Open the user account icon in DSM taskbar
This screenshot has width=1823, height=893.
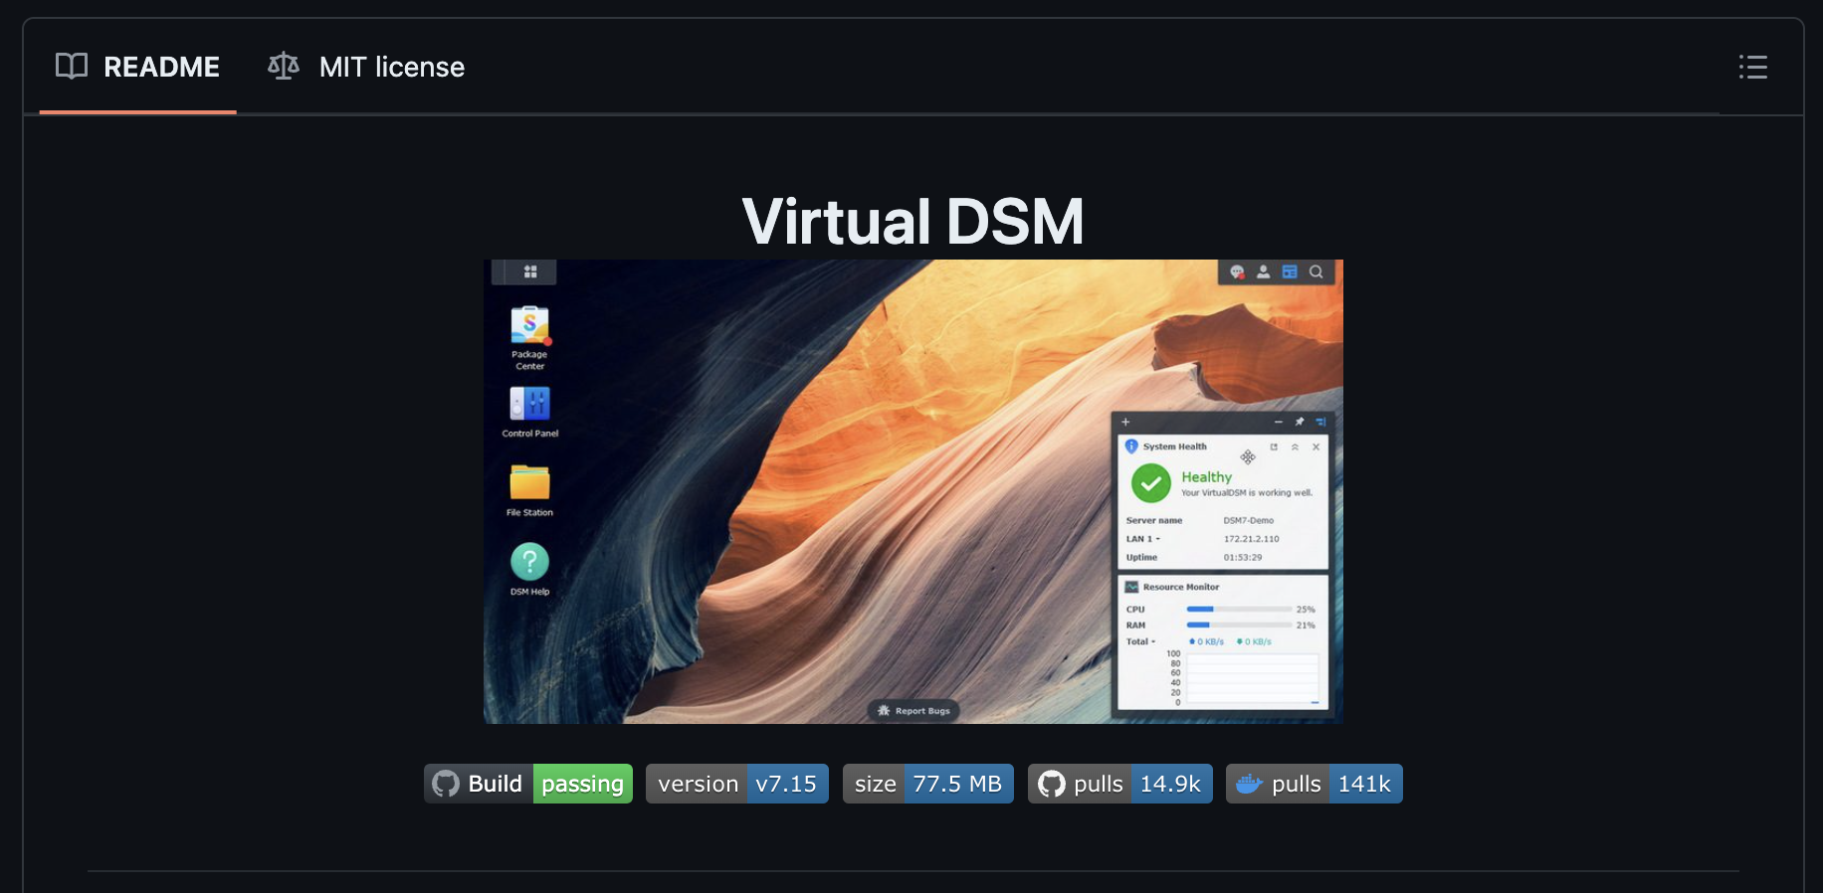(1263, 271)
